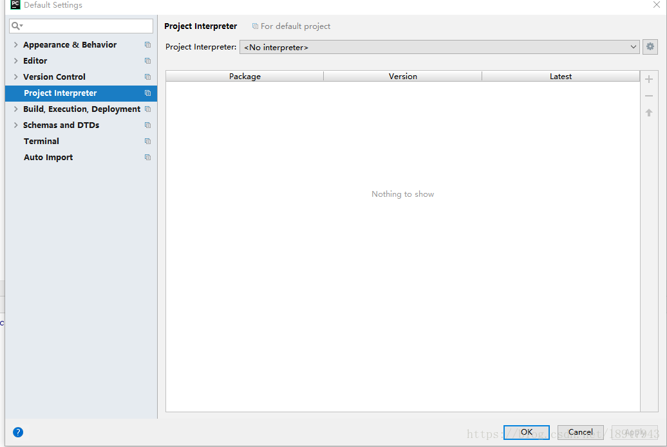This screenshot has width=667, height=447.
Task: Sort packages by the Version column header
Action: click(x=402, y=76)
